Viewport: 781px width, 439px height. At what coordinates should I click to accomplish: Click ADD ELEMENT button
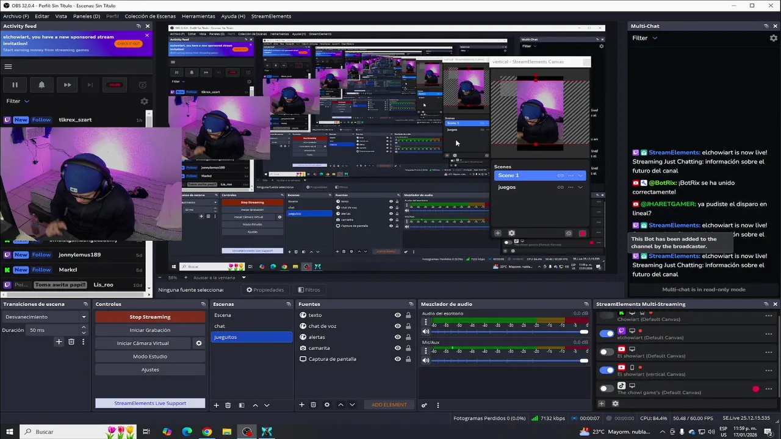tap(389, 405)
